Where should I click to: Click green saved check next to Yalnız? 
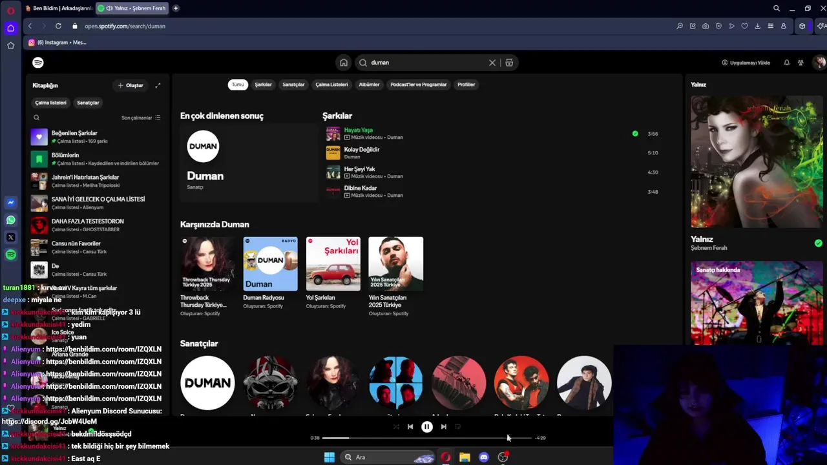819,243
